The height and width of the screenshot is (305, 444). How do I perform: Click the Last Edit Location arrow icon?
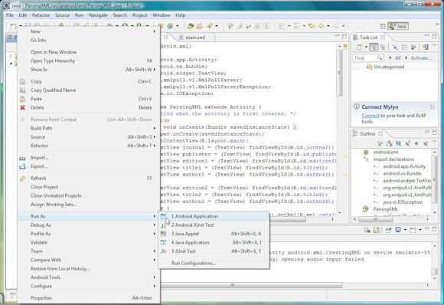coord(312,26)
